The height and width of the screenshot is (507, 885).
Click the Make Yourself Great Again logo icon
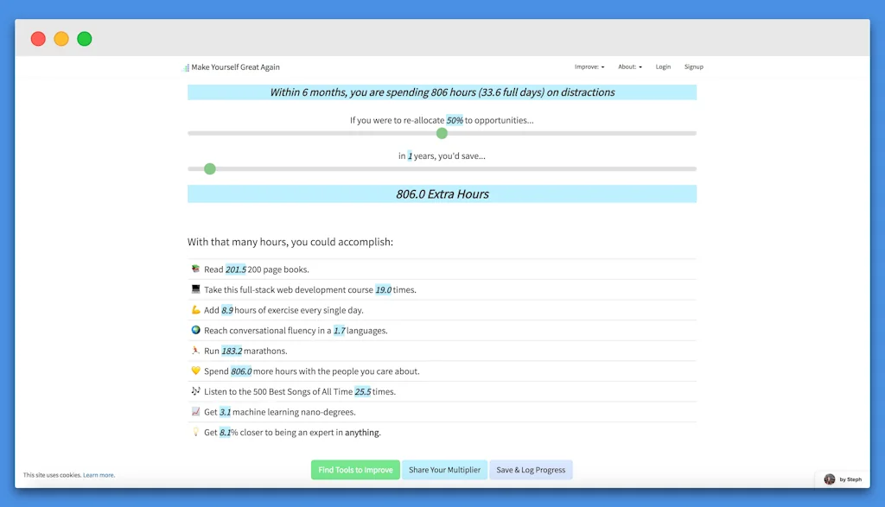click(186, 67)
